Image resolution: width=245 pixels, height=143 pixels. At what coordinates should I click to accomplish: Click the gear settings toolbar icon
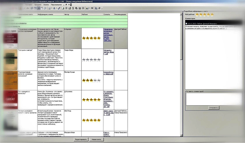(x=99, y=8)
